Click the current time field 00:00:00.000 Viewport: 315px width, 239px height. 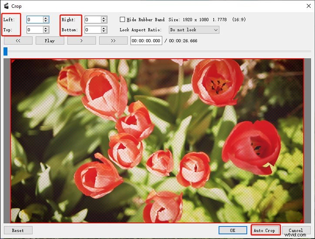click(146, 41)
